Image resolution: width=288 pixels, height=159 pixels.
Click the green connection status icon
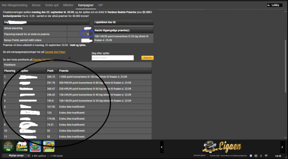[266, 156]
